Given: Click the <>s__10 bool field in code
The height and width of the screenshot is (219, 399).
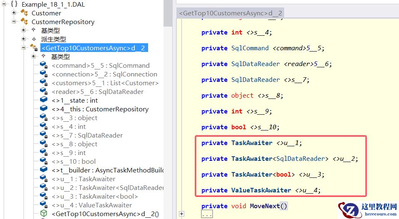Looking at the screenshot, I should point(263,127).
